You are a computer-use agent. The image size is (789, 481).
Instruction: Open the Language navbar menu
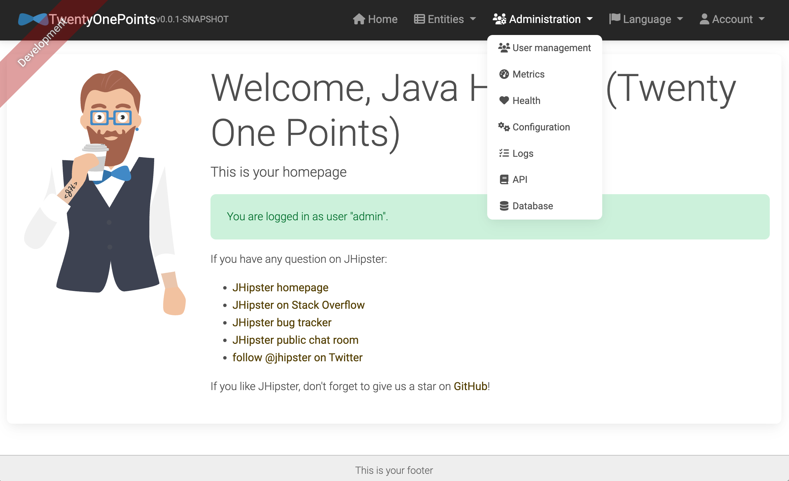click(x=646, y=19)
